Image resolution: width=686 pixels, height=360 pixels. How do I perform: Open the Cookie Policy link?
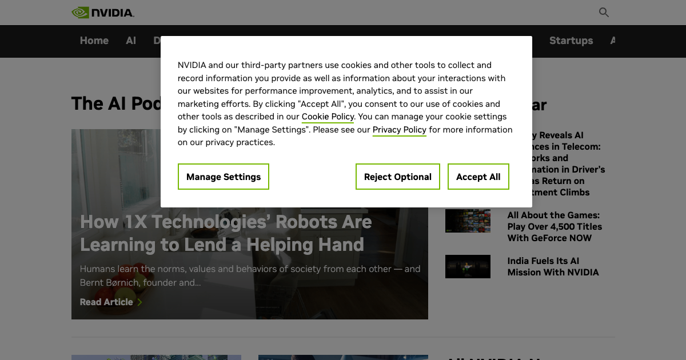[328, 117]
